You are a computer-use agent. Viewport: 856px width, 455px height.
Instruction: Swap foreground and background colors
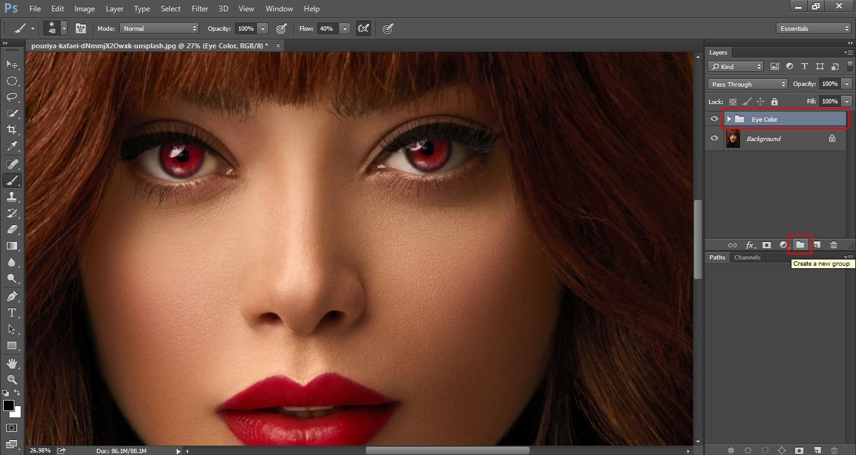pos(18,393)
